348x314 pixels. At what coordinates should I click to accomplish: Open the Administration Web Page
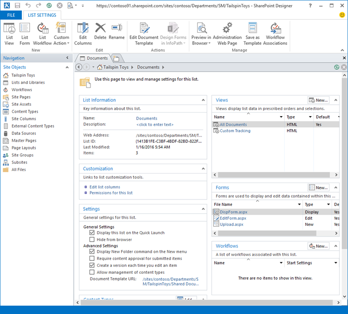tap(227, 34)
